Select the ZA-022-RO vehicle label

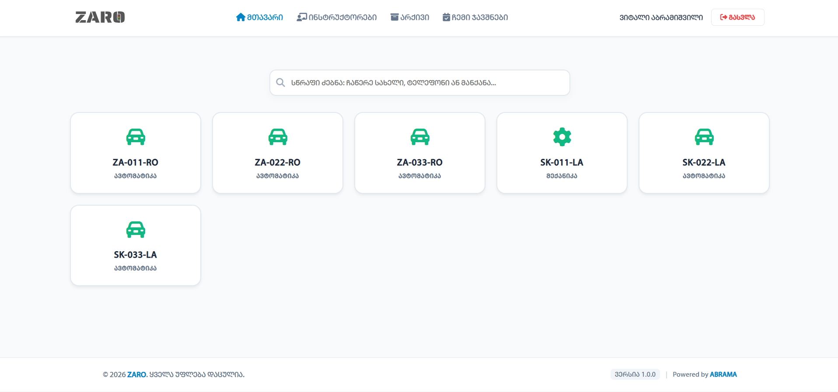tap(278, 162)
